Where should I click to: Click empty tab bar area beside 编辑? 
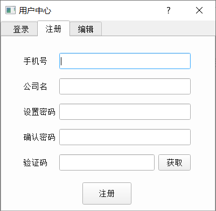pyautogui.click(x=158, y=29)
